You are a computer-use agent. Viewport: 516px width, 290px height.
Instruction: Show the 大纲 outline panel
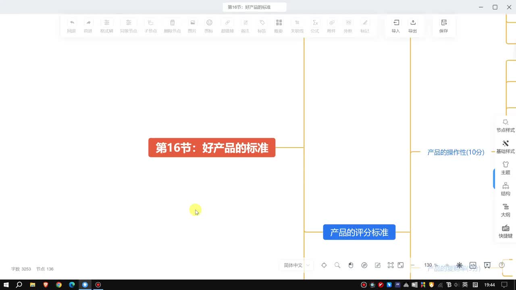506,210
